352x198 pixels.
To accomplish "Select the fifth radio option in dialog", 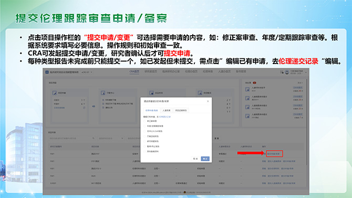I will 145,141.
